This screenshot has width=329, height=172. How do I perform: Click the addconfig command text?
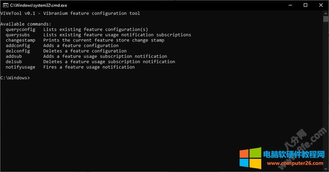(18, 46)
